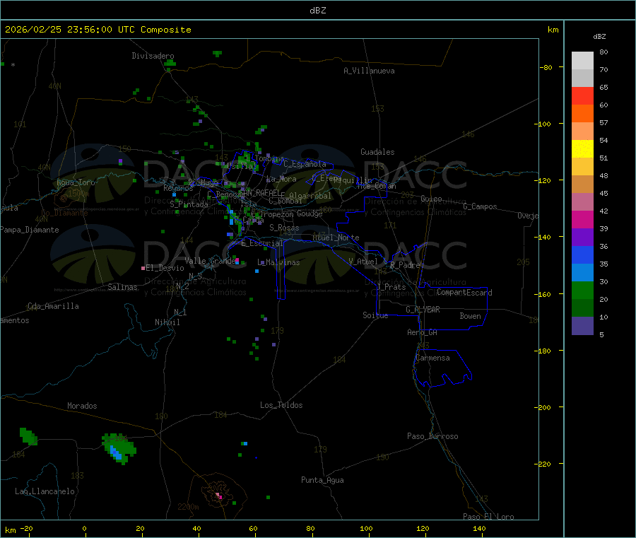Viewport: 636px width, 538px height.
Task: Click the El_Desvio location label
Action: (x=165, y=268)
